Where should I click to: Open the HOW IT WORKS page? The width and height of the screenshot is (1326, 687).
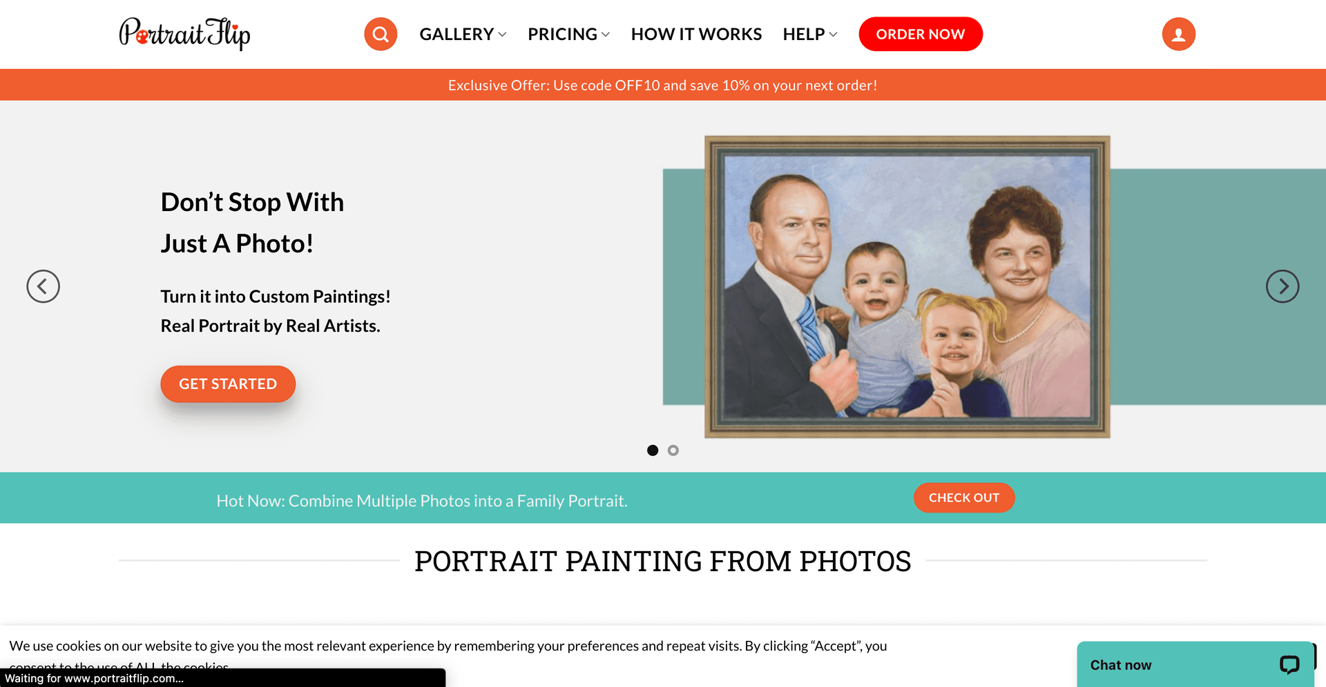coord(696,33)
